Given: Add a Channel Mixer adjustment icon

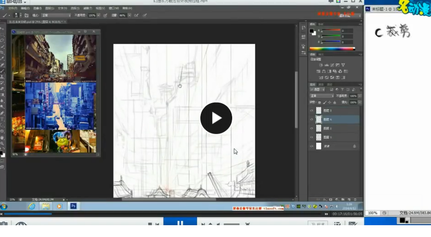Looking at the screenshot, I should [x=340, y=71].
